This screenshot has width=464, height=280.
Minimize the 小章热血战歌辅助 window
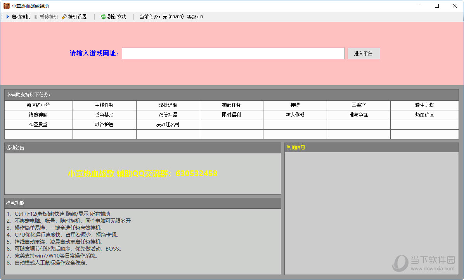pos(419,6)
